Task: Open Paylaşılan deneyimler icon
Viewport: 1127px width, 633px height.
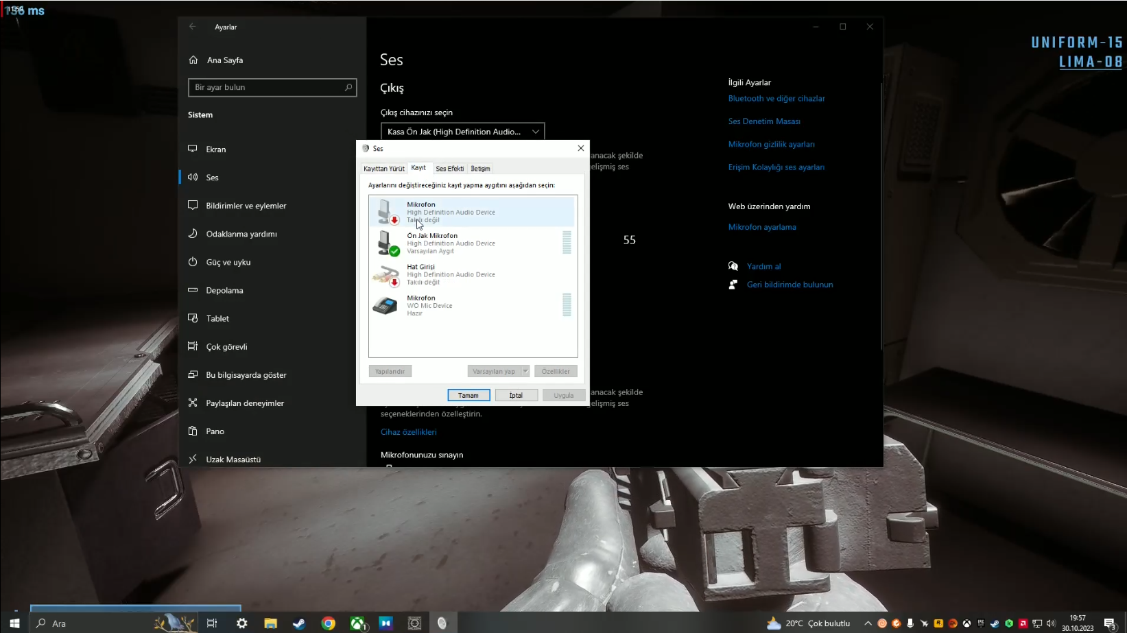Action: (x=193, y=403)
